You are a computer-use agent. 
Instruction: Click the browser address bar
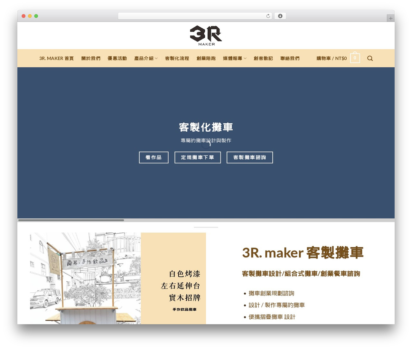pos(195,16)
